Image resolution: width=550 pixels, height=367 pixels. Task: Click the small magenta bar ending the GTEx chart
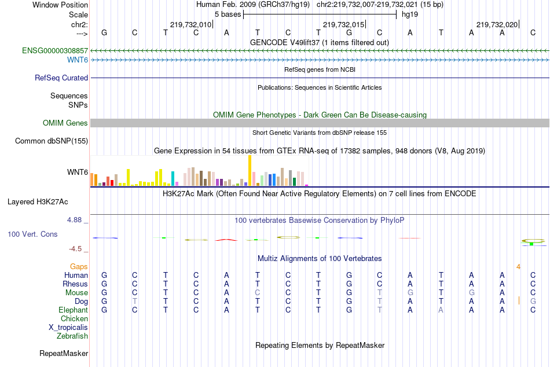pyautogui.click(x=307, y=185)
